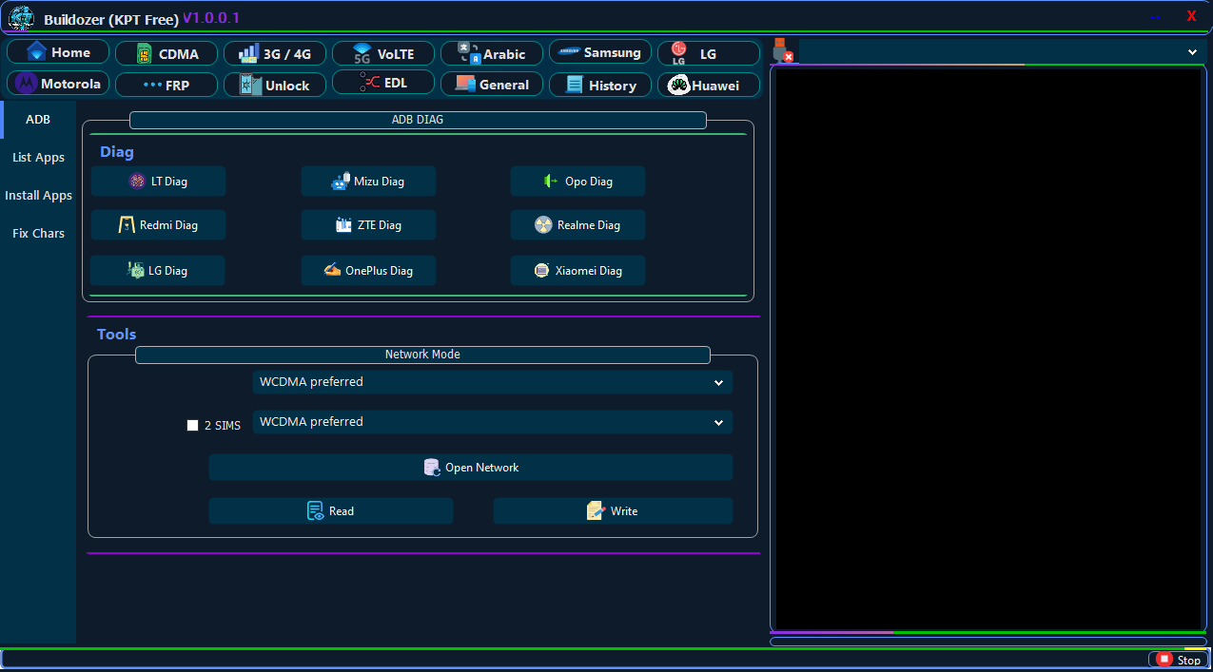Image resolution: width=1213 pixels, height=672 pixels.
Task: Click the disconnected USB device icon
Action: tap(782, 51)
